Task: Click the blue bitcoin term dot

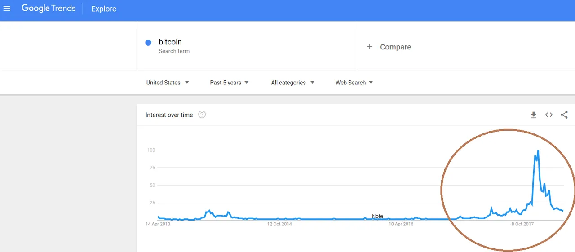Action: 148,43
